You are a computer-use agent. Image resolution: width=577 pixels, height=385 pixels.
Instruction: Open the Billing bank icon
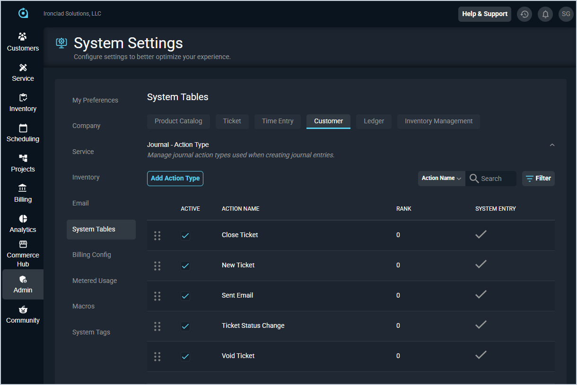point(23,188)
